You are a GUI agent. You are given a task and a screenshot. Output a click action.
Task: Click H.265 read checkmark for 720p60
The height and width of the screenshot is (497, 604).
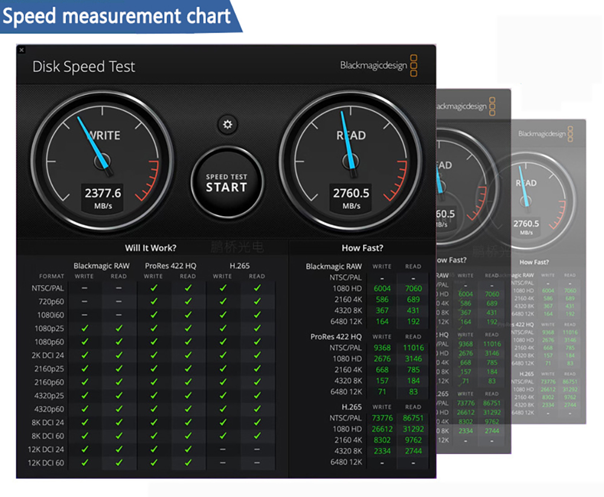[x=257, y=302]
